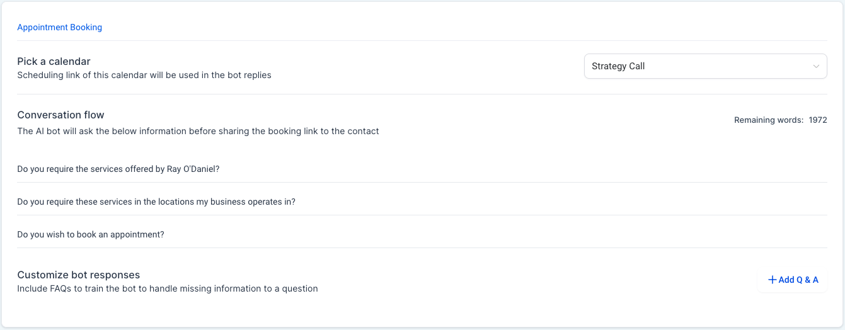
Task: Edit the business locations question field
Action: coord(156,202)
